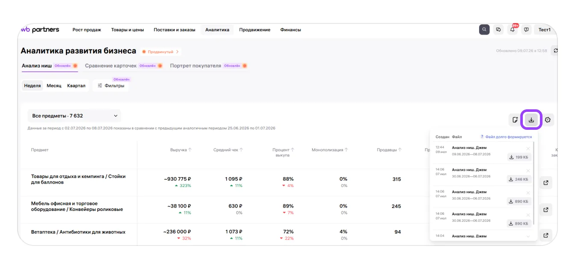
Task: Click the ~236 000 ₽ revenue value
Action: coord(177,232)
